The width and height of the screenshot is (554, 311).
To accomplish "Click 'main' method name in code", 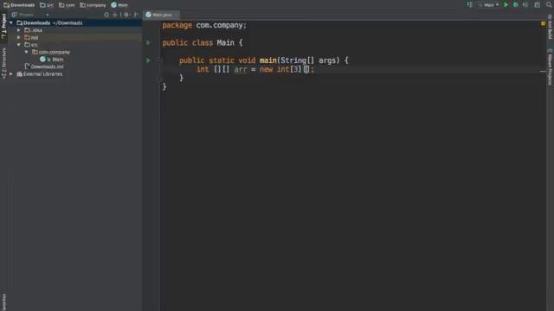I will pyautogui.click(x=267, y=60).
